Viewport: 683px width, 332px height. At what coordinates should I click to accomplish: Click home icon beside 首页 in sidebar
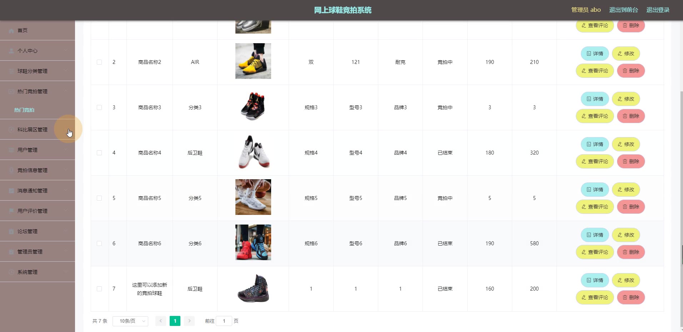coord(11,31)
